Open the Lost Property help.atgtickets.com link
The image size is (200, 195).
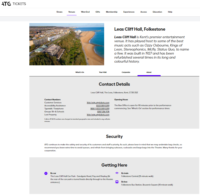(x=98, y=115)
